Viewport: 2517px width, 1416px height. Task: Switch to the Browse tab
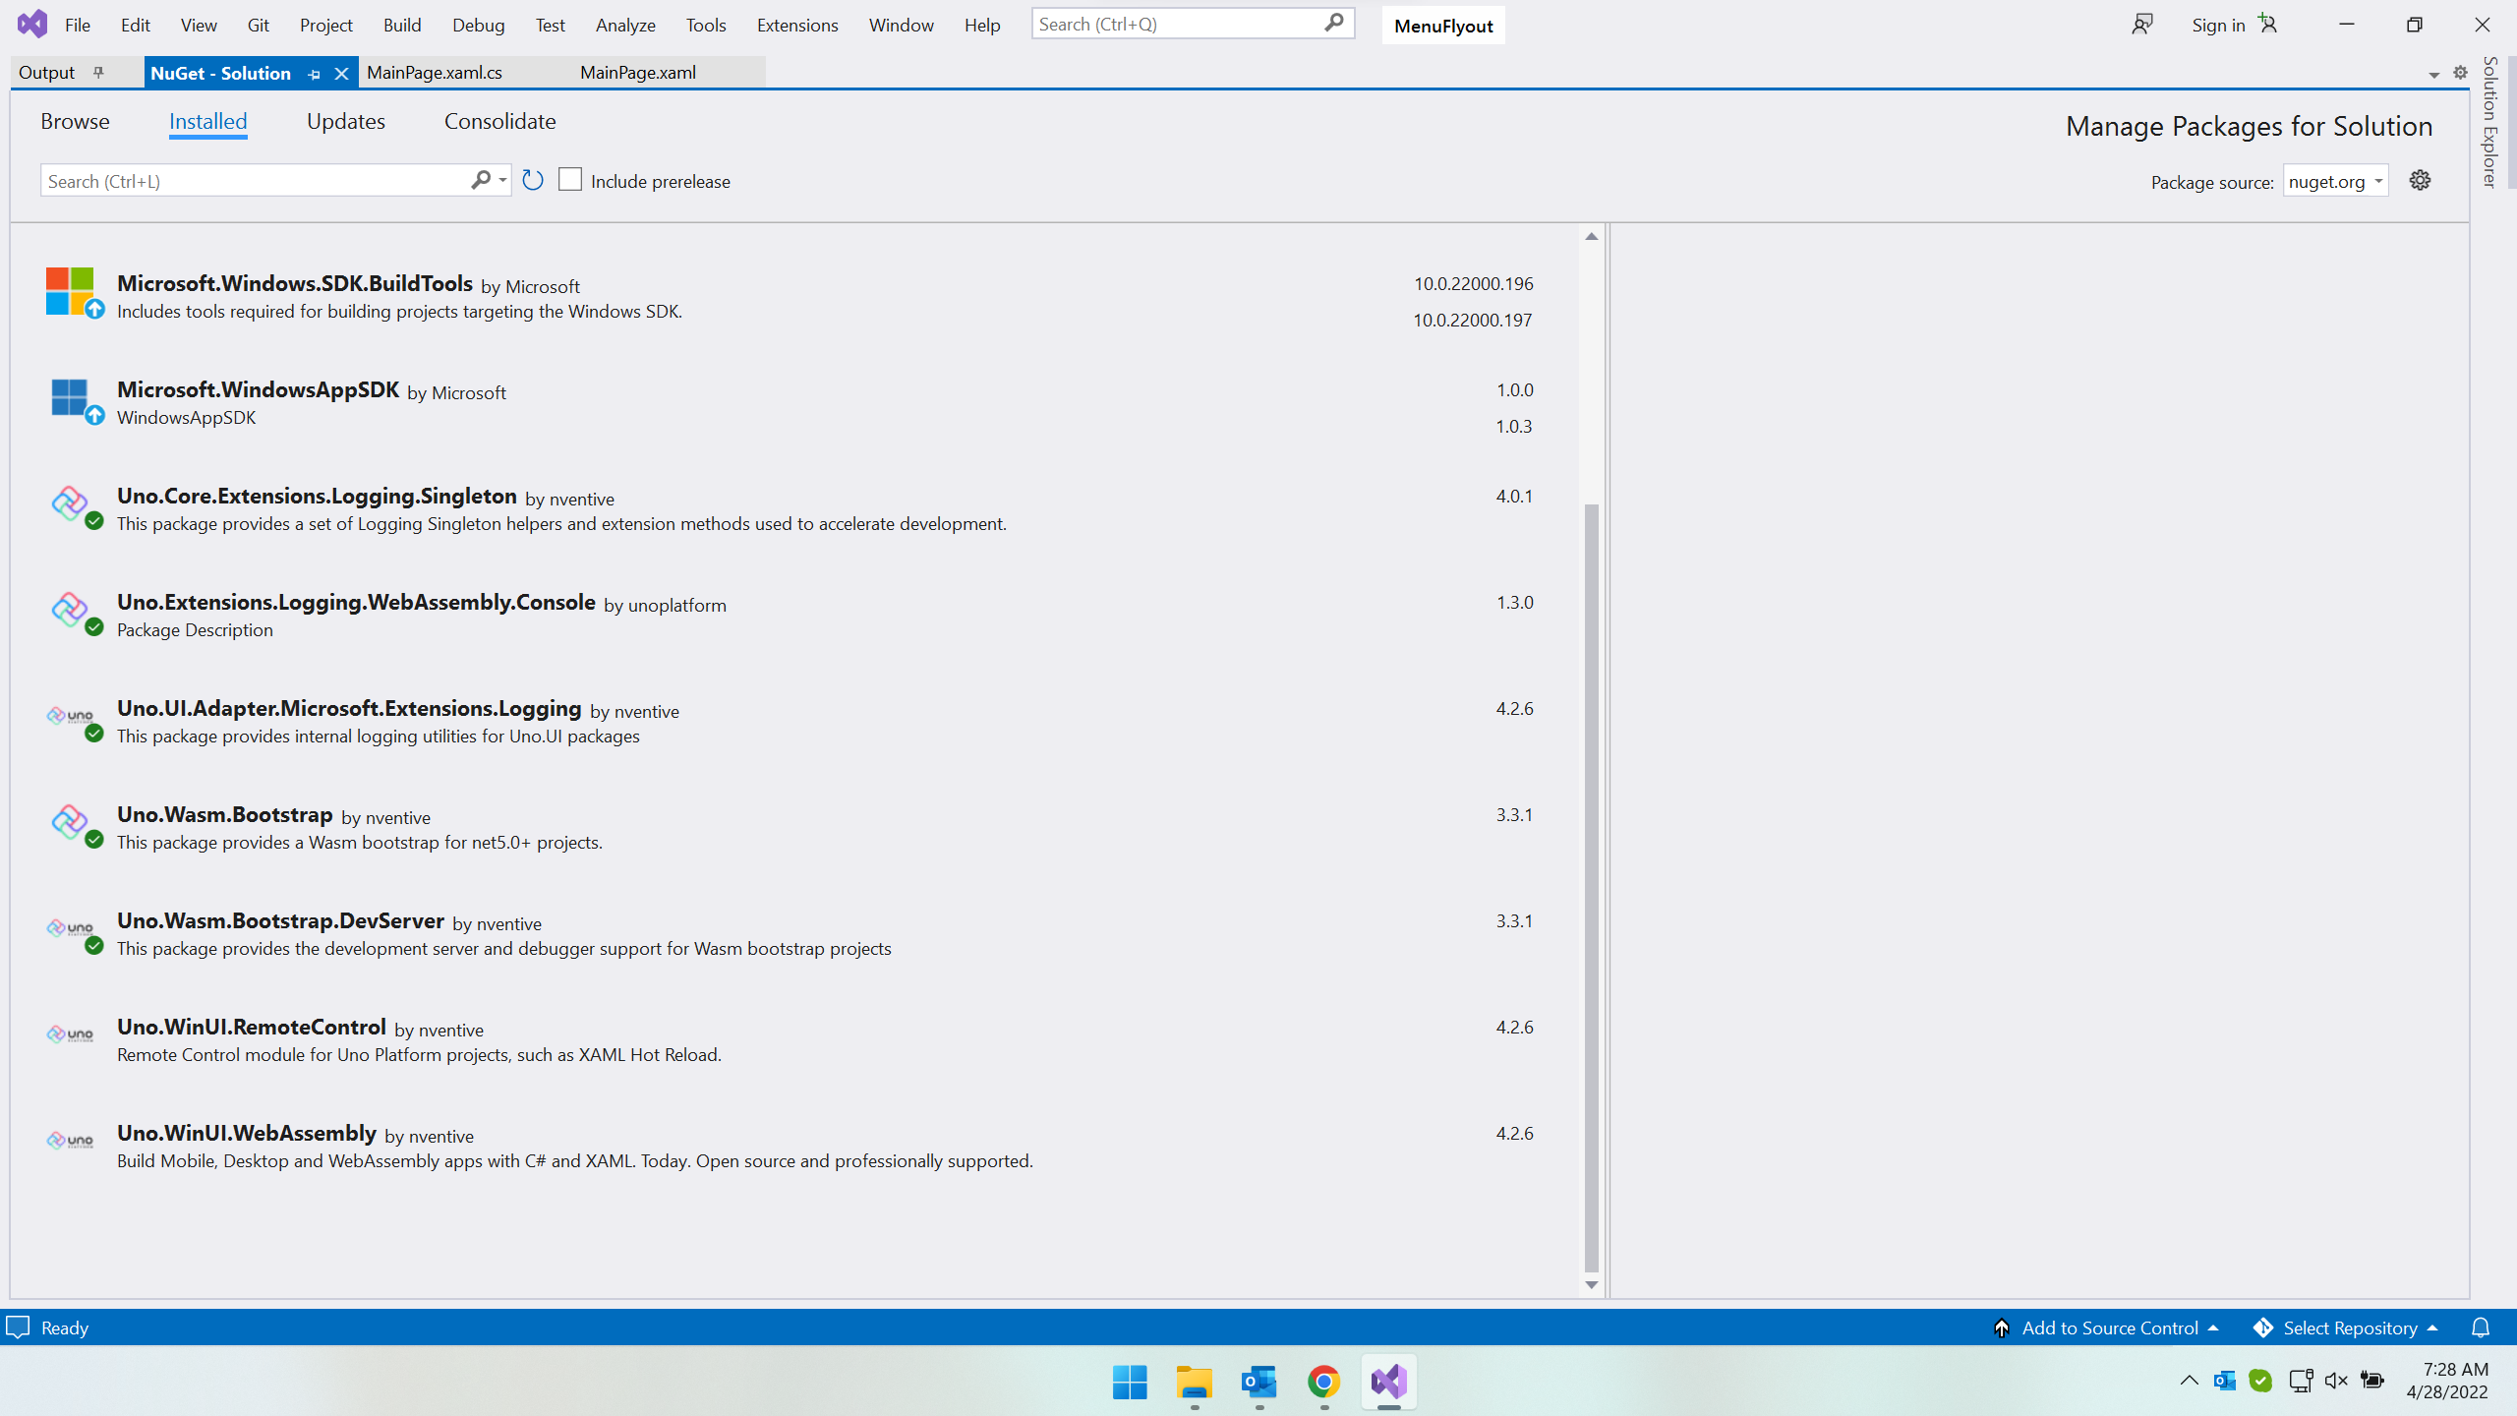[75, 120]
